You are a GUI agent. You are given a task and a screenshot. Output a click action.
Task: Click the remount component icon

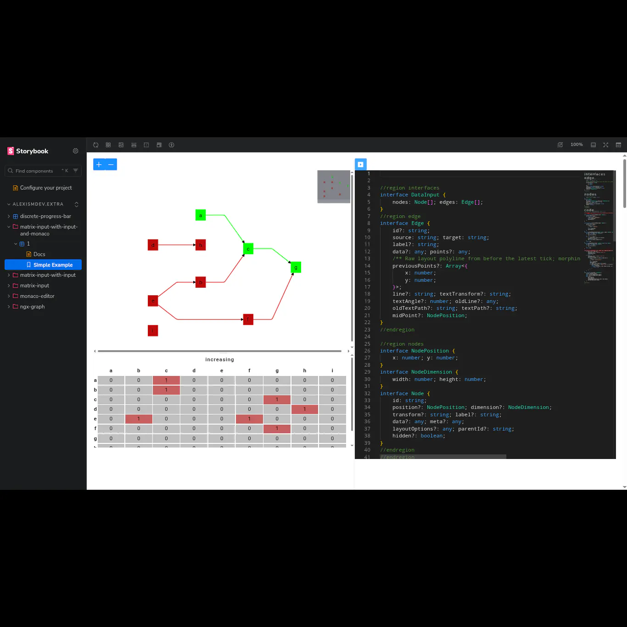click(x=96, y=145)
